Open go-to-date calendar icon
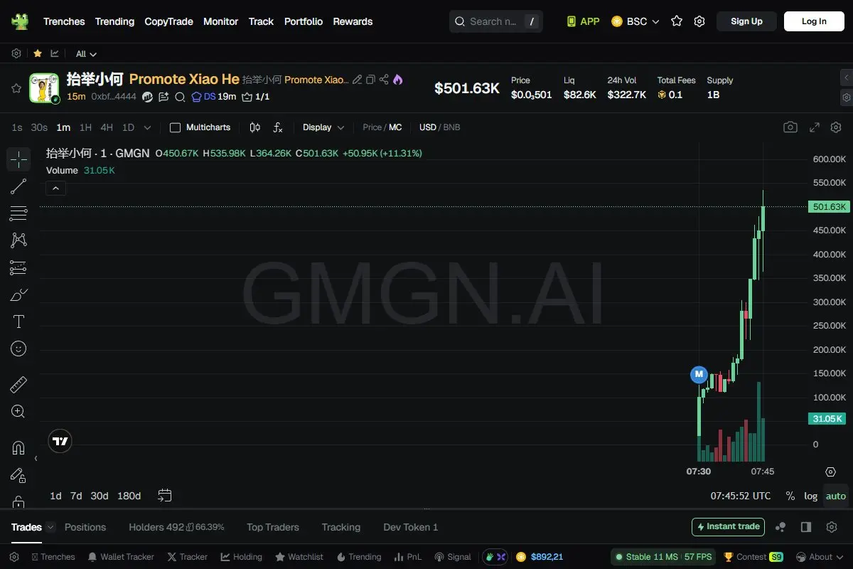The image size is (853, 569). click(165, 495)
